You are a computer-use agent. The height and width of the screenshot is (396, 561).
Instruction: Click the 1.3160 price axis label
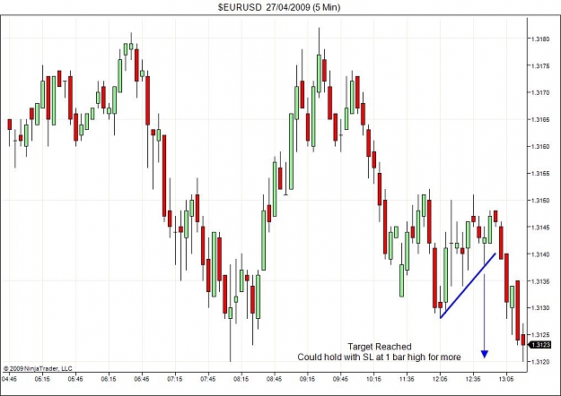[539, 146]
